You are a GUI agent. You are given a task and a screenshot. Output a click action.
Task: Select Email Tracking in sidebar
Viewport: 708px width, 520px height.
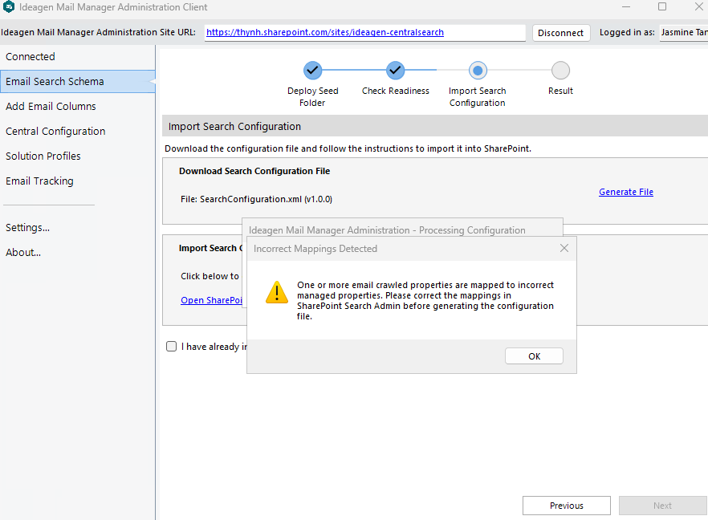pos(78,181)
